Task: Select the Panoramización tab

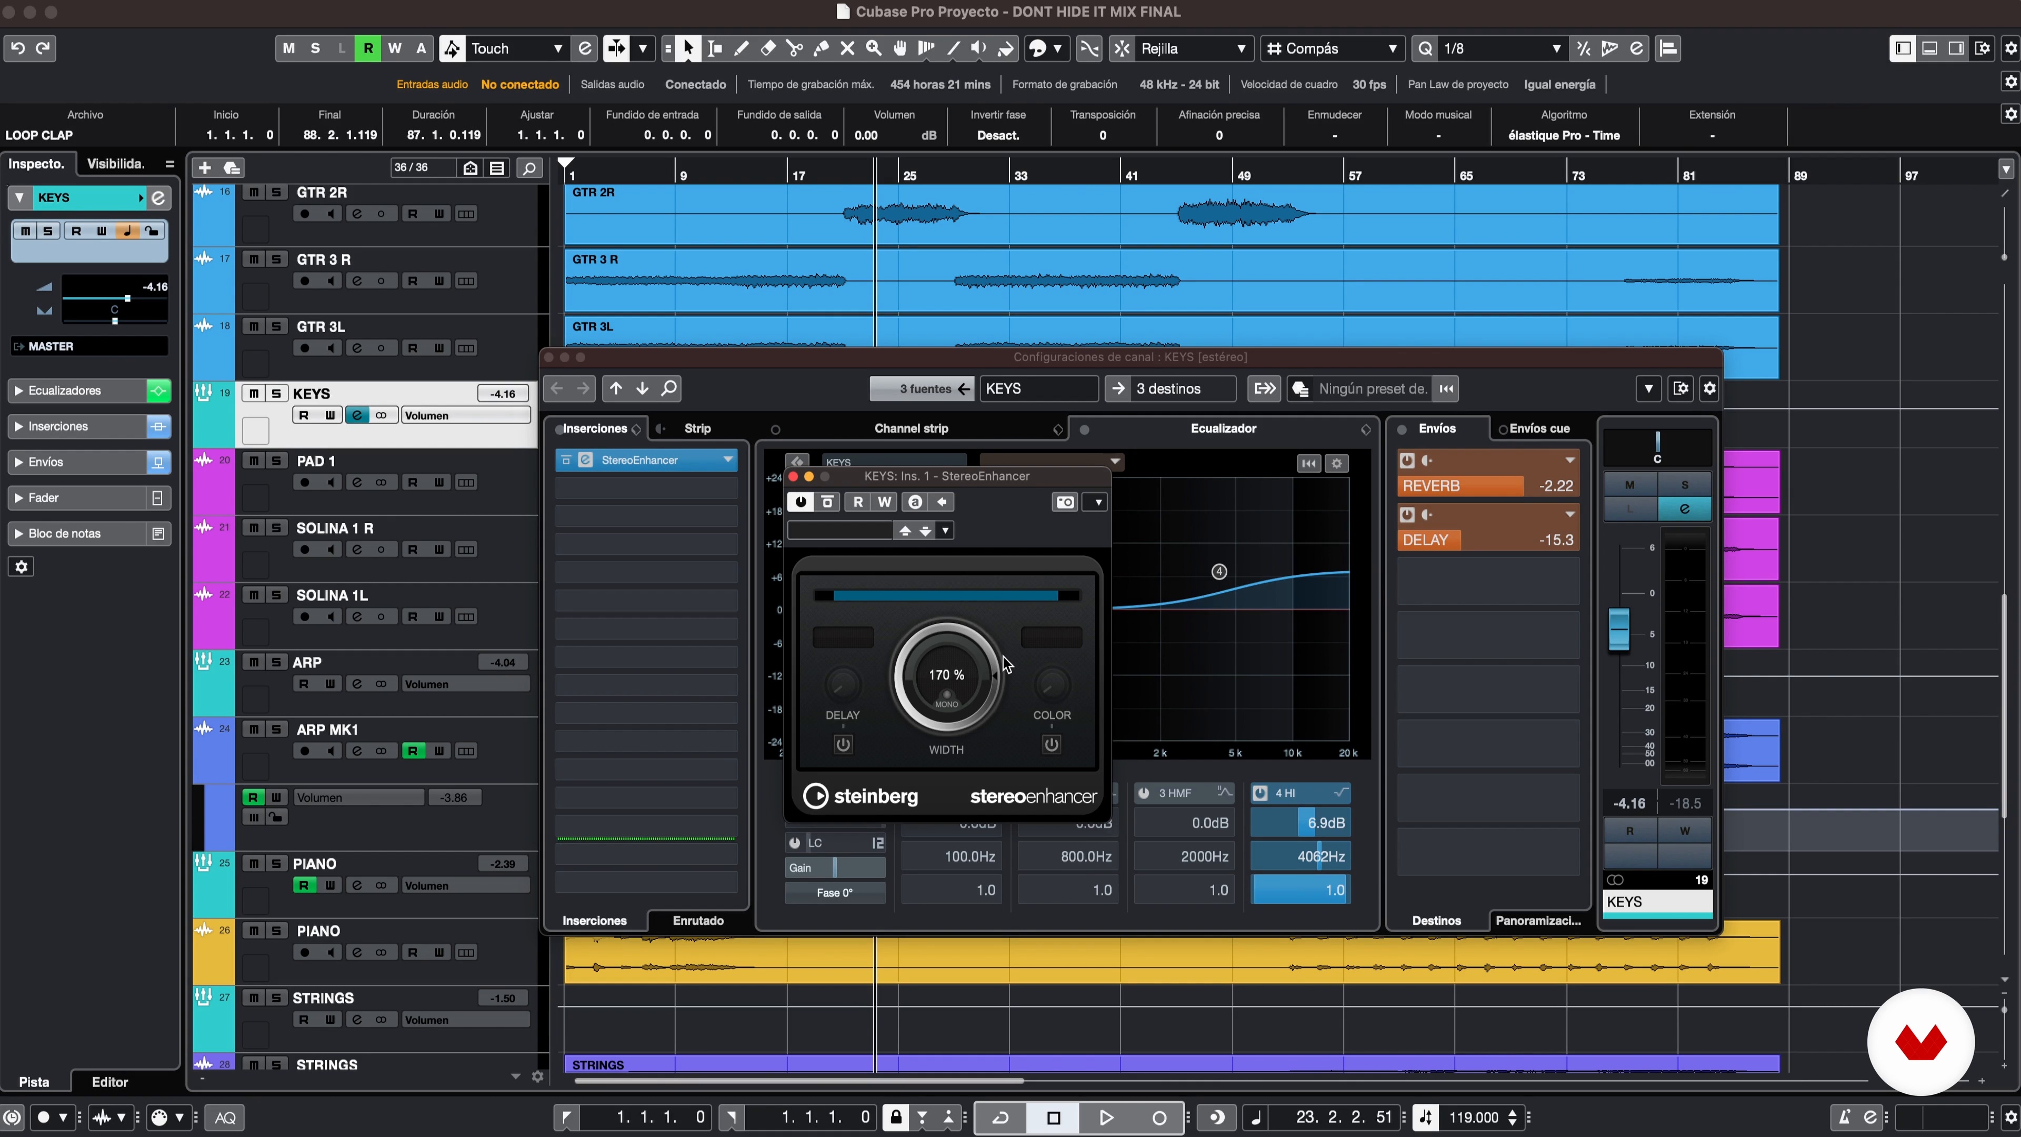Action: [1538, 921]
